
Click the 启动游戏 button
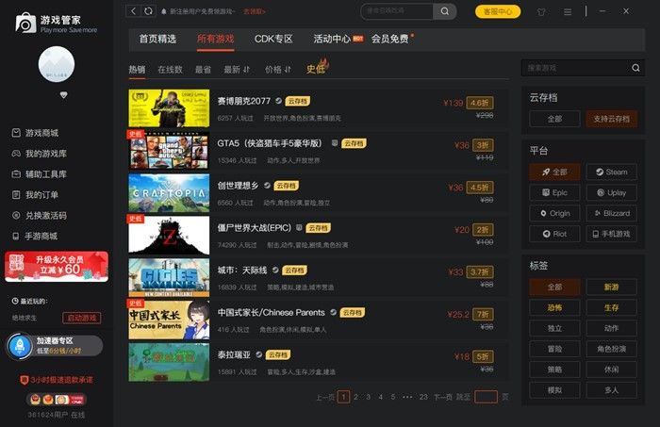click(81, 318)
